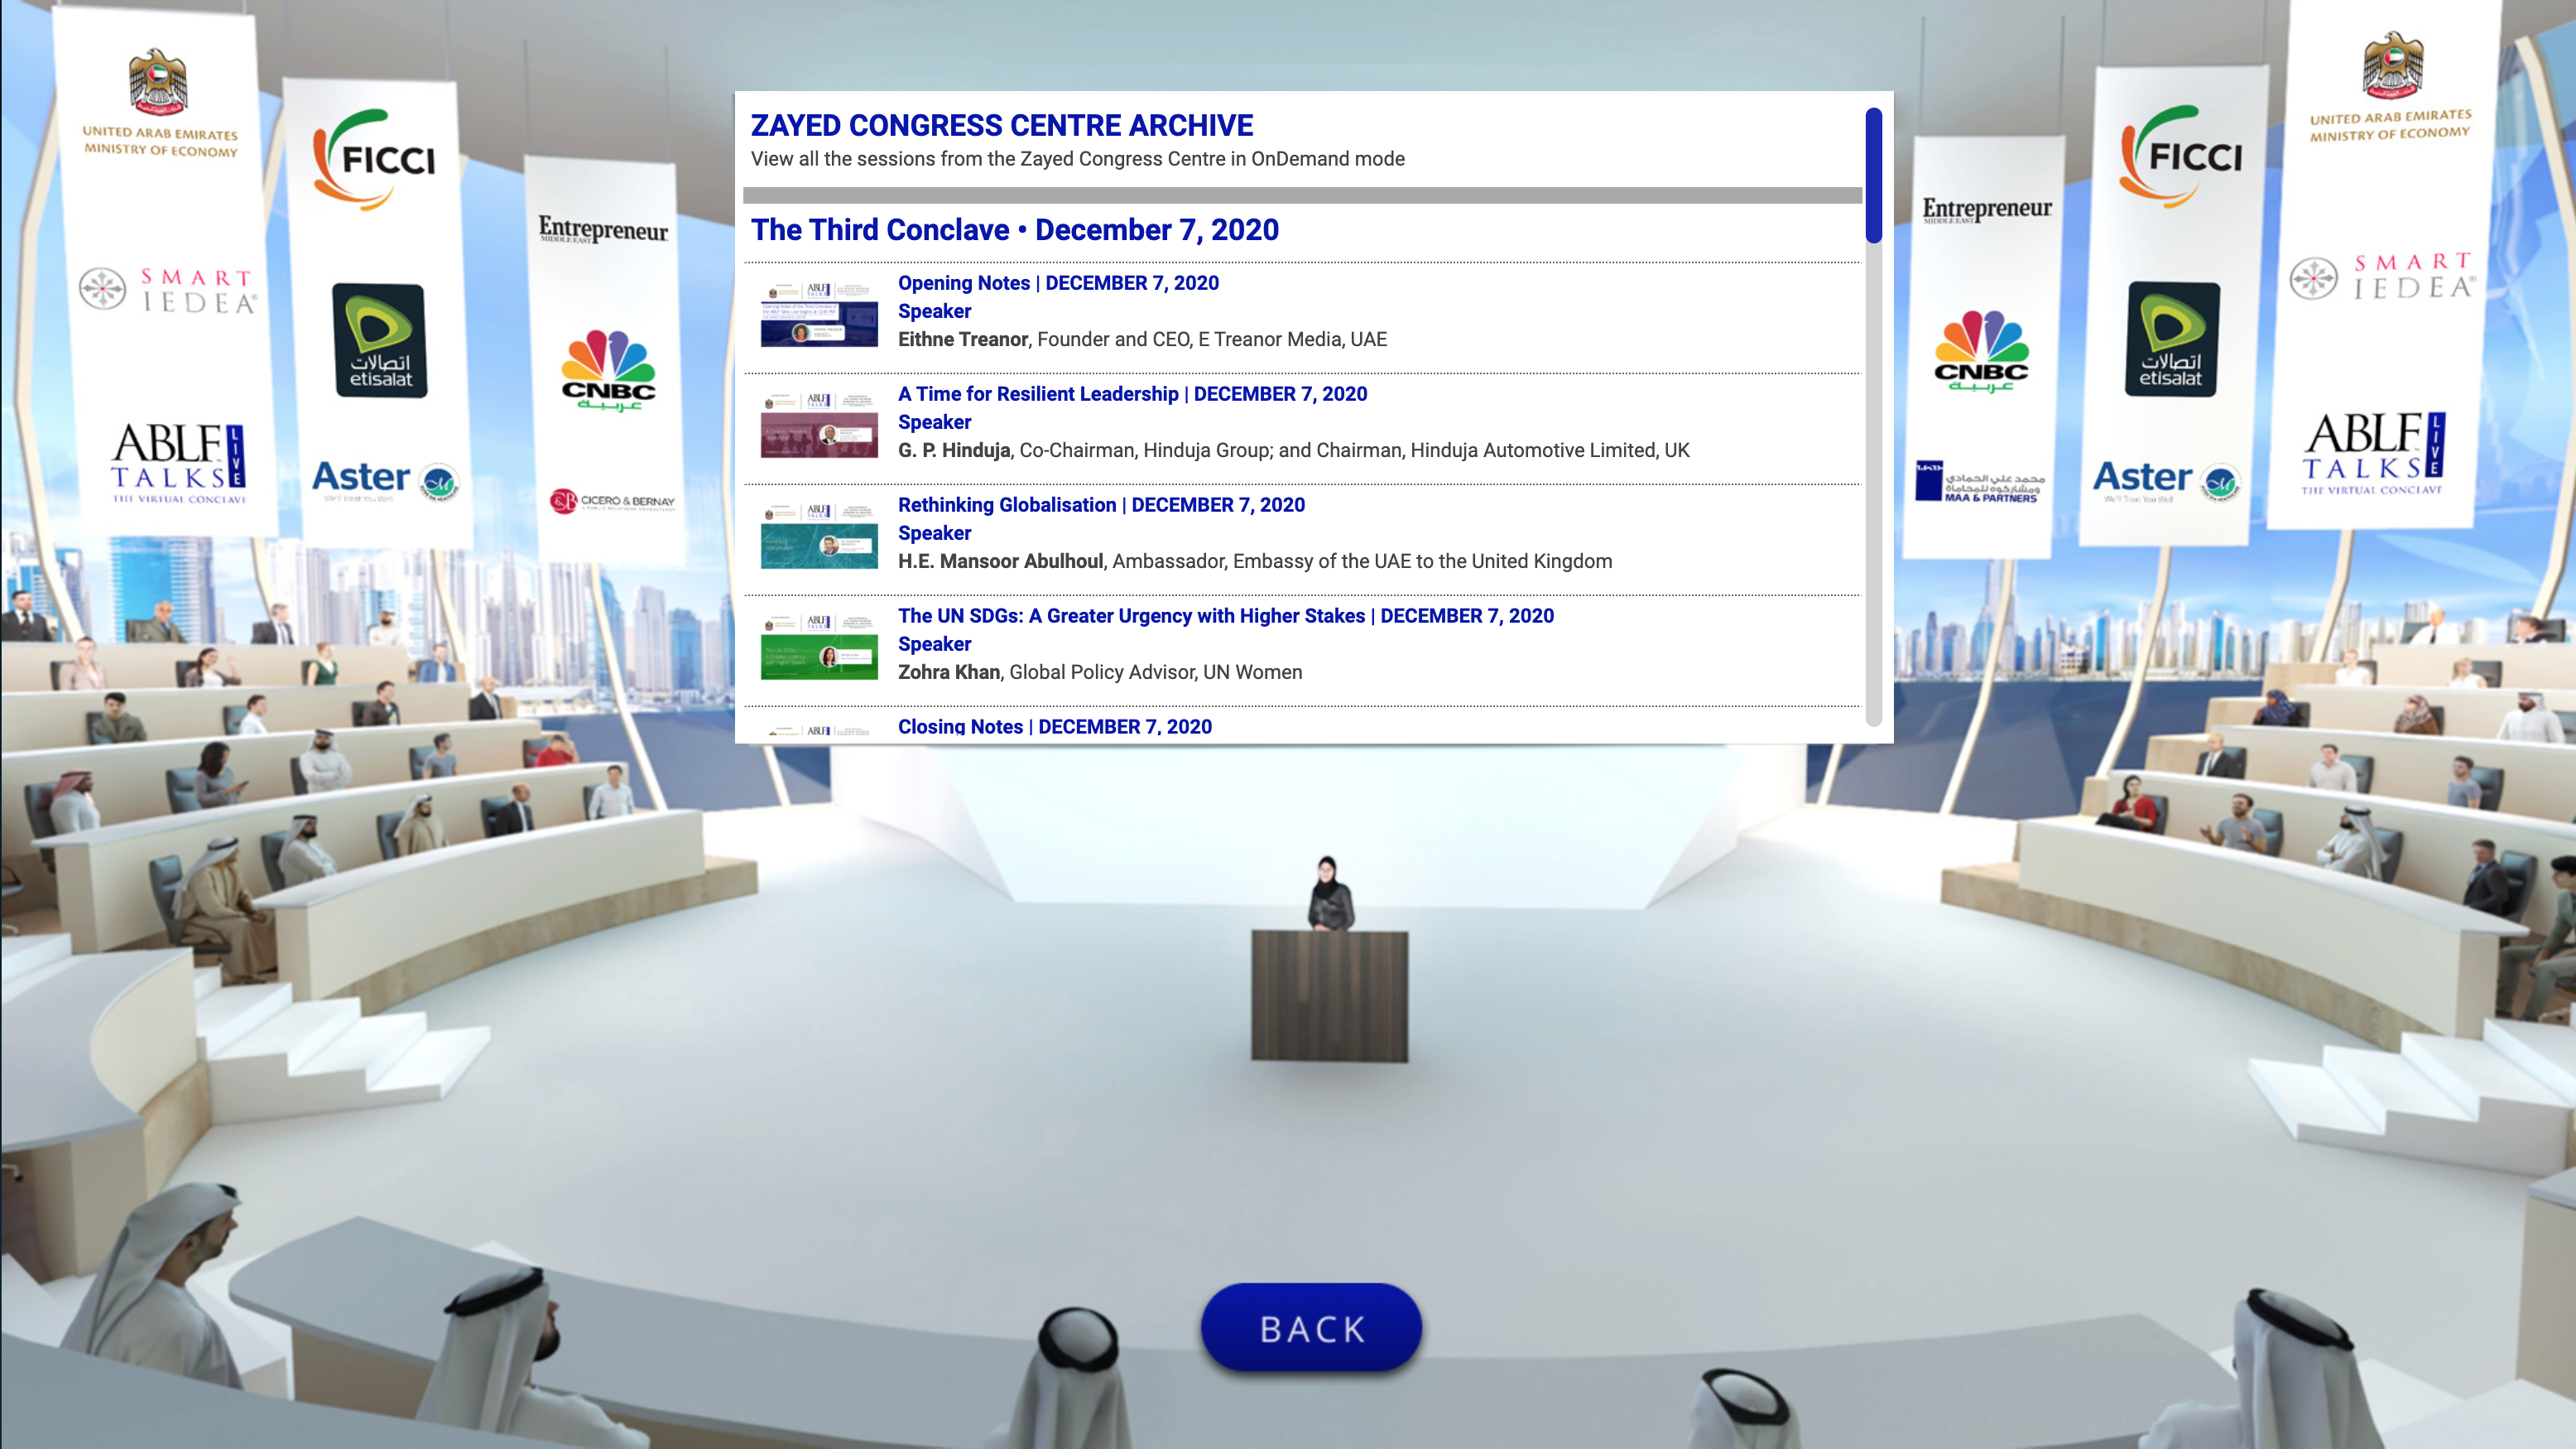
Task: Open A Time for Resilient Leadership session
Action: pyautogui.click(x=1132, y=394)
